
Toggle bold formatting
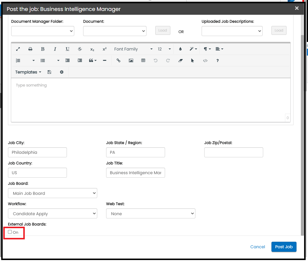click(43, 49)
